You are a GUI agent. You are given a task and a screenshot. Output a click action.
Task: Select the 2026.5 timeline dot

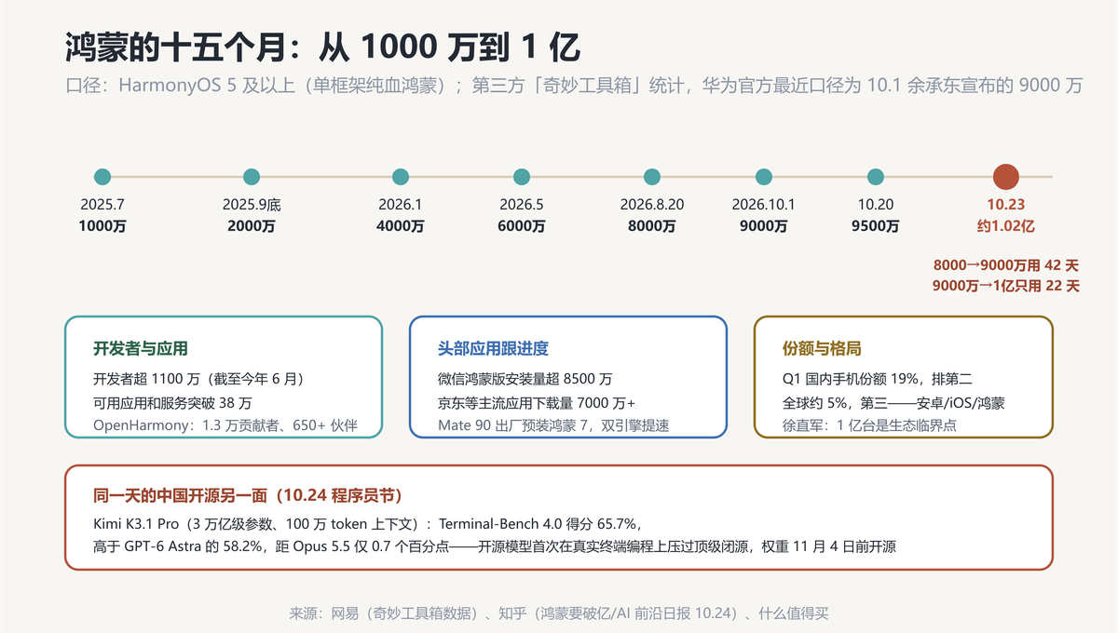(522, 177)
